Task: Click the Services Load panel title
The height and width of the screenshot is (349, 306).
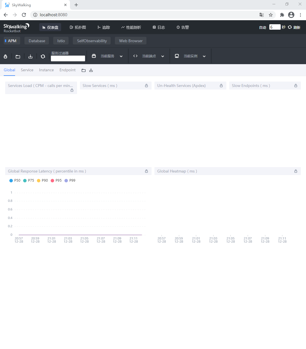Action: pos(40,86)
